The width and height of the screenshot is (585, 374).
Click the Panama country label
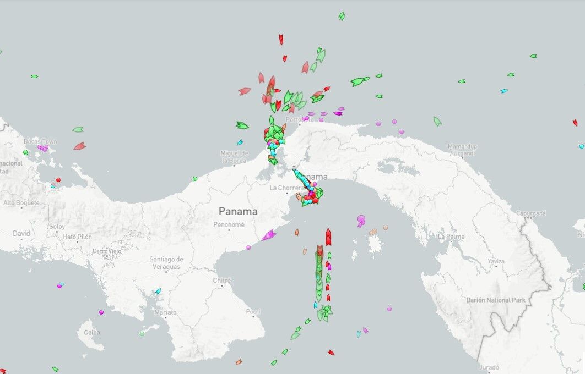coord(238,211)
